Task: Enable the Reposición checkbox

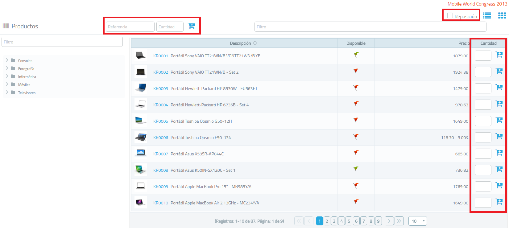Action: tap(450, 15)
